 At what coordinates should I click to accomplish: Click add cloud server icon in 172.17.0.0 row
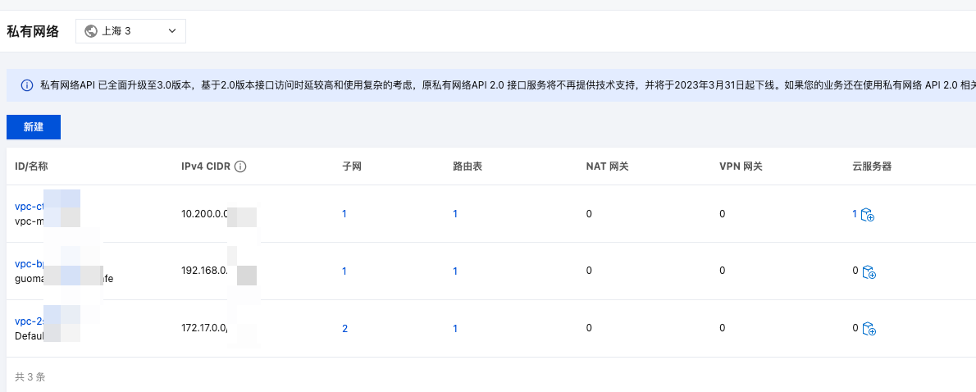(869, 329)
